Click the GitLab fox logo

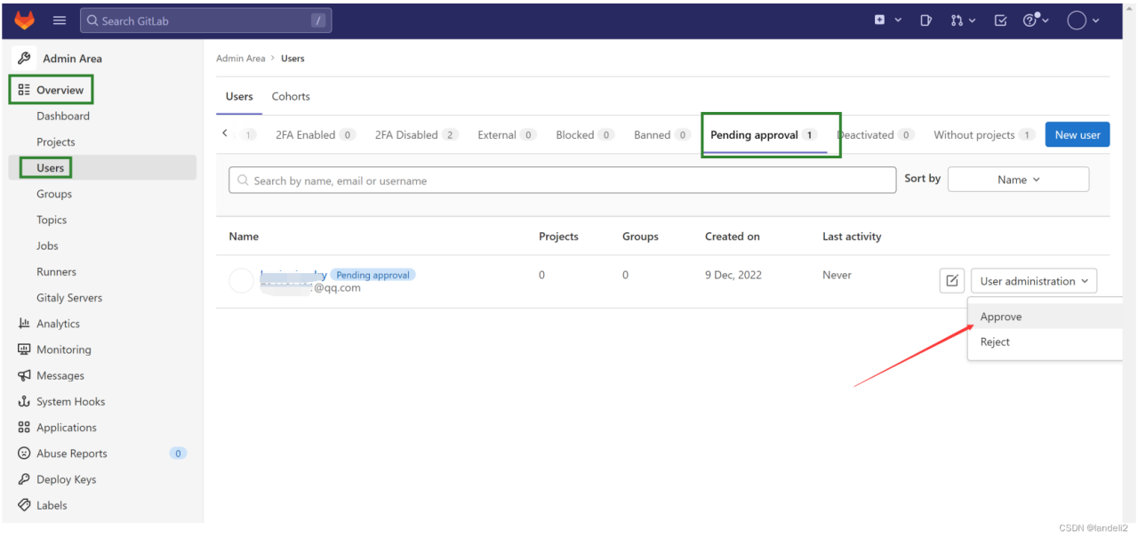24,20
